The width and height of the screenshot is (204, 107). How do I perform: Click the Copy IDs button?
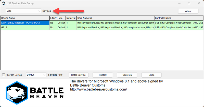127,75
